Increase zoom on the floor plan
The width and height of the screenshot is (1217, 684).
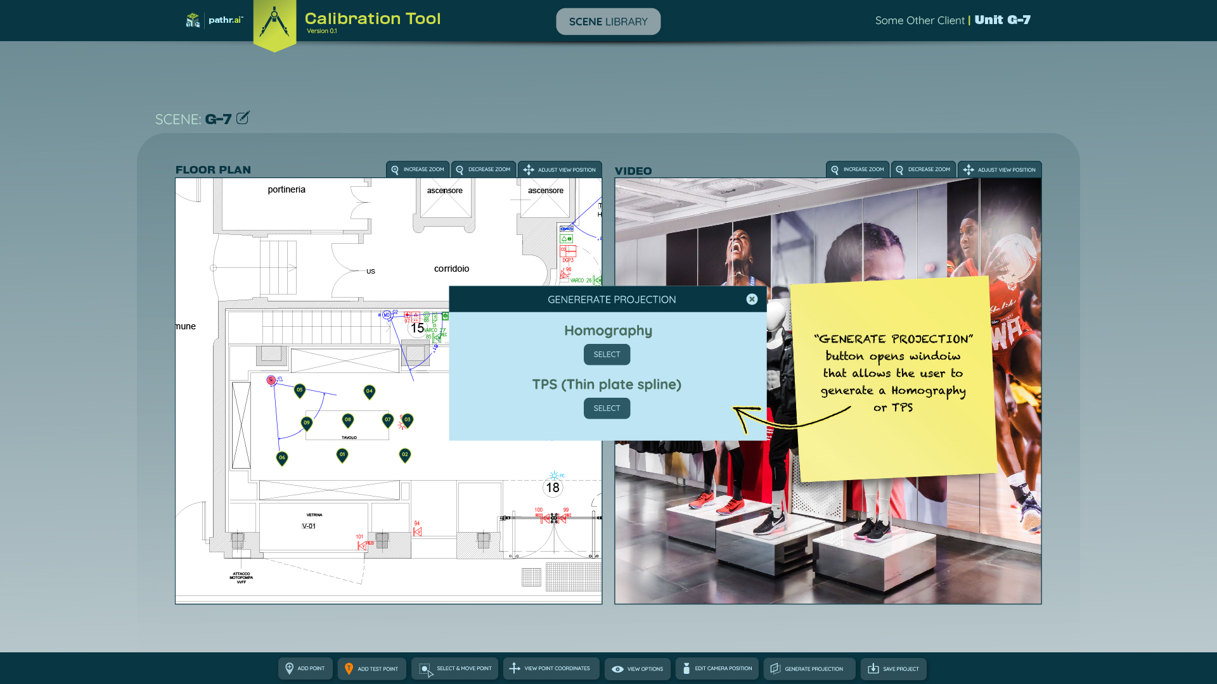pos(418,170)
